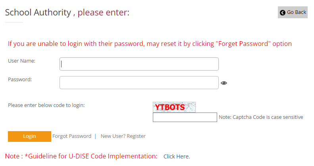314x166 pixels.
Task: Focus the Password input field
Action: 139,82
